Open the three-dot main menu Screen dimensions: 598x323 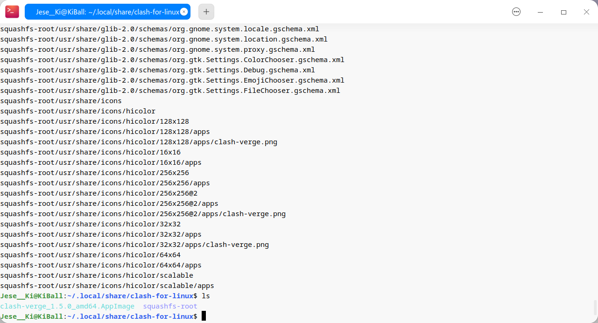pos(516,12)
